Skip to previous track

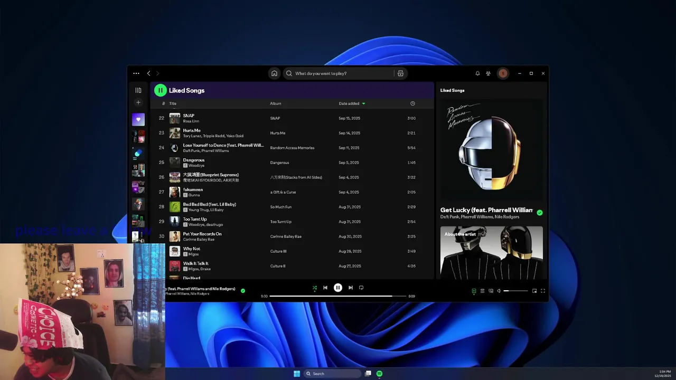click(325, 288)
